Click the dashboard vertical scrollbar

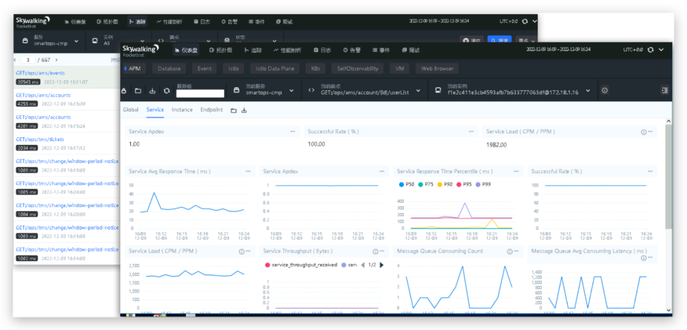pos(668,176)
